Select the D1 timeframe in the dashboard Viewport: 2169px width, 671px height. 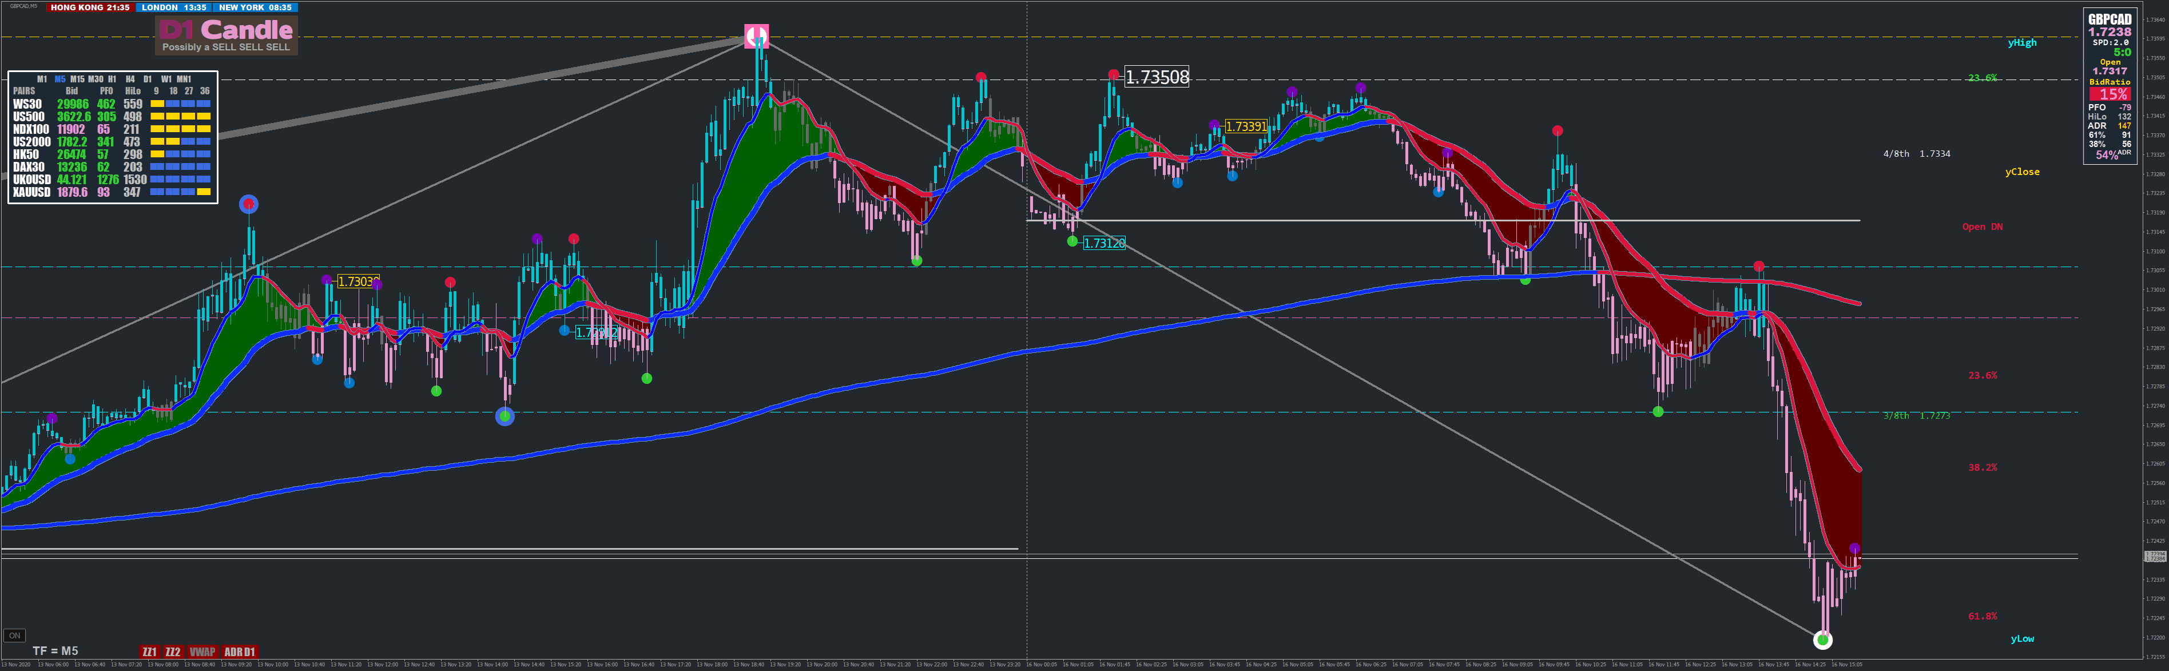coord(148,79)
